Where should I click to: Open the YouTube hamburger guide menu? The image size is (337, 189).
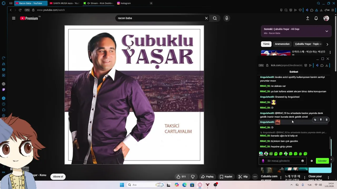14,18
